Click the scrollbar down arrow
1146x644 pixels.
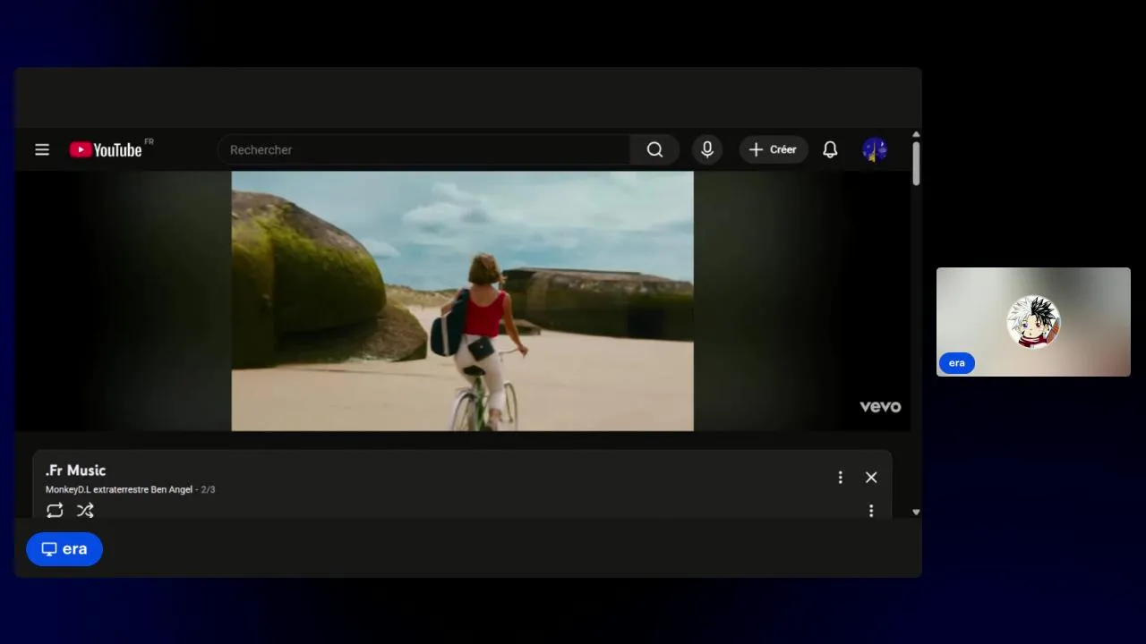916,513
